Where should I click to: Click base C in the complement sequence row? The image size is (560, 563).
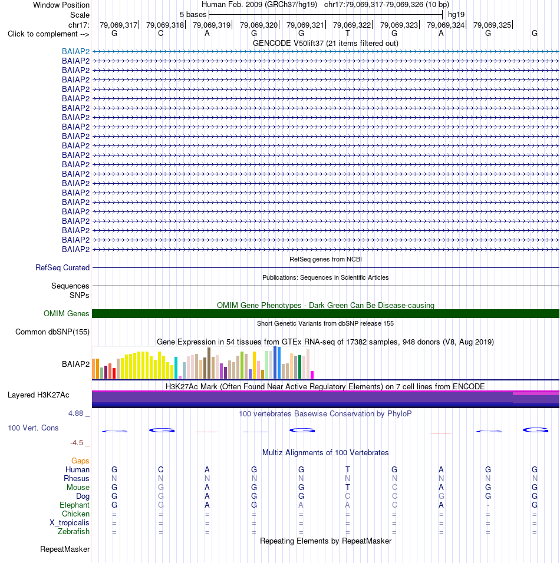tap(161, 34)
